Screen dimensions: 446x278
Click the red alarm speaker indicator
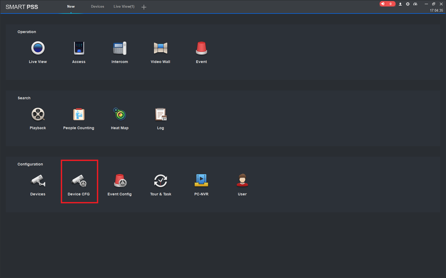tap(387, 4)
